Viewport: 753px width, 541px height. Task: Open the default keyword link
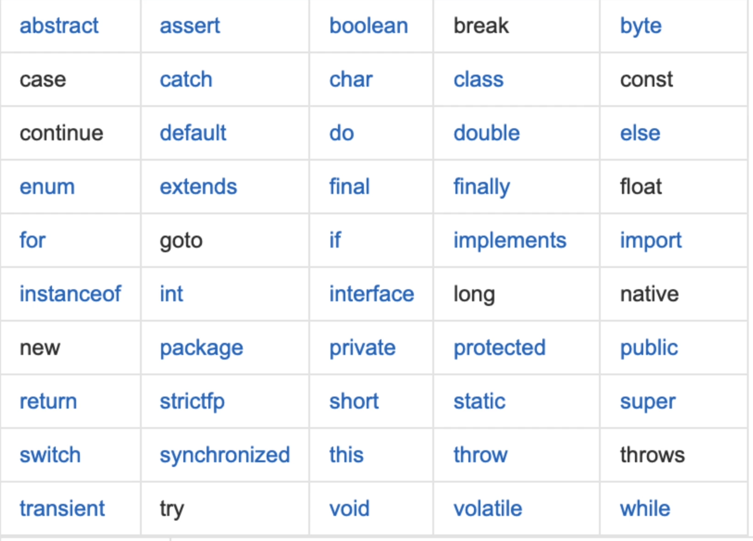point(193,133)
